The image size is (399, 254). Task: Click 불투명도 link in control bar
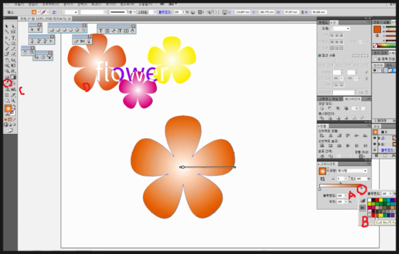pyautogui.click(x=165, y=12)
